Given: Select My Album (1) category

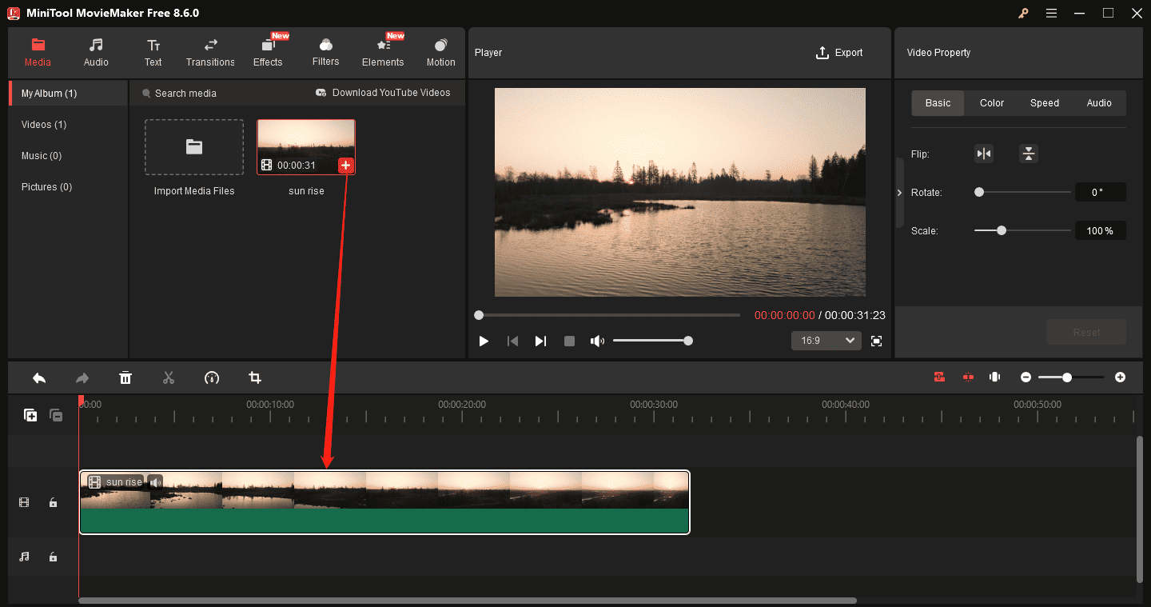Looking at the screenshot, I should [x=68, y=94].
